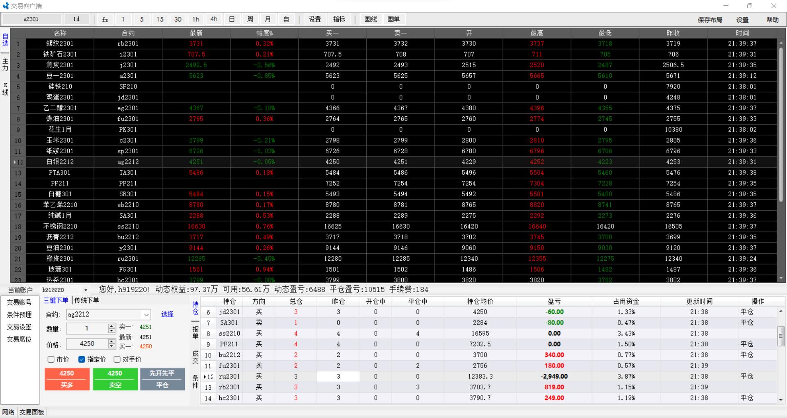
Task: Click the trading client app logo icon
Action: [x=6, y=6]
